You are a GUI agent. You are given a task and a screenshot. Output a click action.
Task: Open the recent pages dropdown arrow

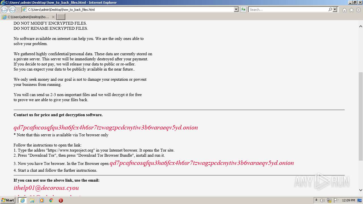coord(18,10)
